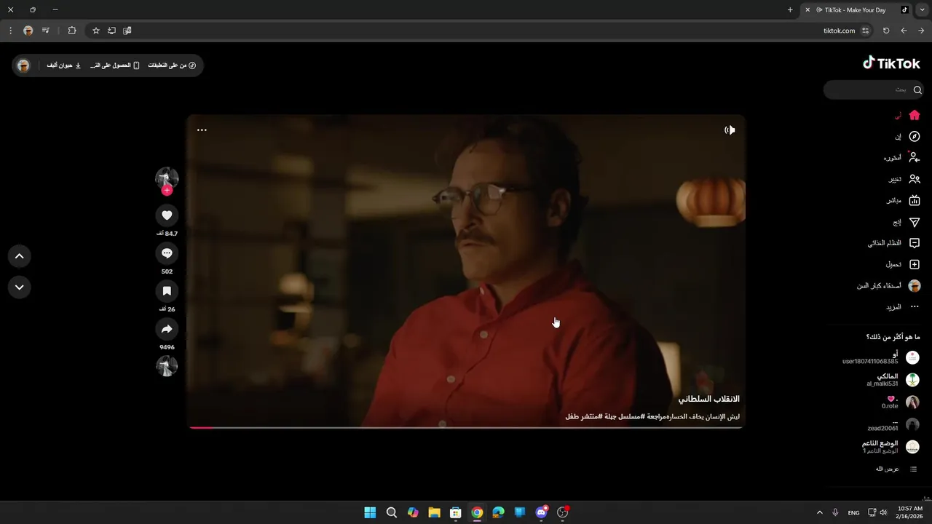Screen dimensions: 932x524
Task: Click install app icon in address bar
Action: click(111, 31)
